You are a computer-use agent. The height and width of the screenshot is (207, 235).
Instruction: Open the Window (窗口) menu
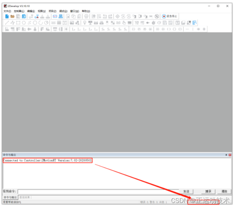pos(75,11)
